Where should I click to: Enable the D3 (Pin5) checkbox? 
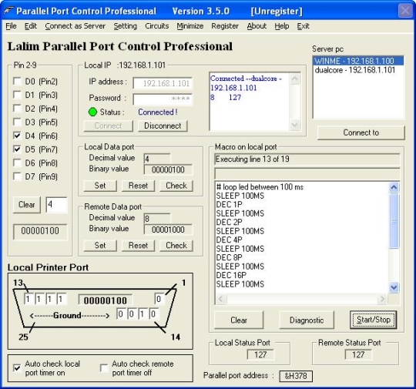point(17,122)
